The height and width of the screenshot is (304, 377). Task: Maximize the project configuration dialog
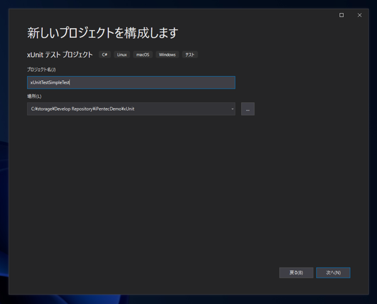click(x=341, y=15)
